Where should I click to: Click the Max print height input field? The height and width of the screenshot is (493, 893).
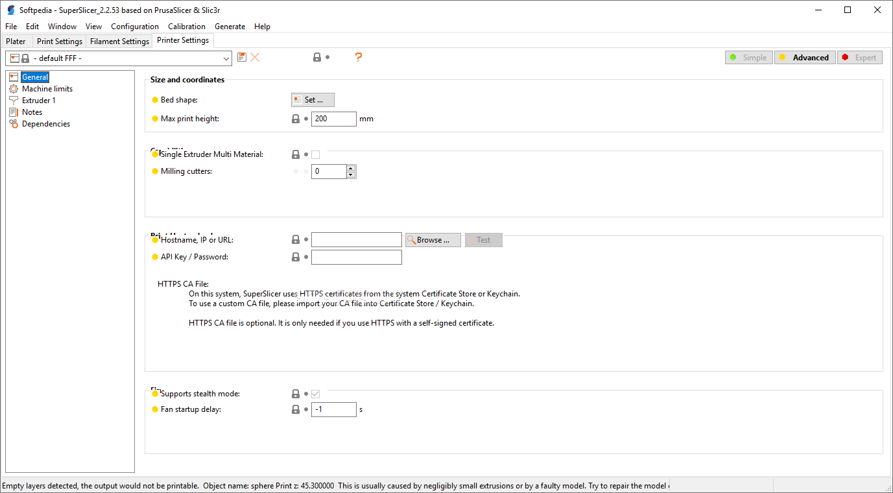tap(334, 119)
